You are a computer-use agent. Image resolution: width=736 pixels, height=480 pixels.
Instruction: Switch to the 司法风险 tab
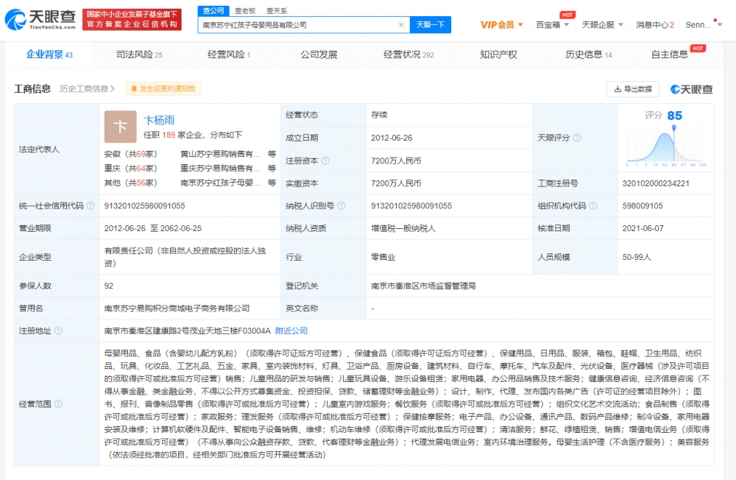click(x=139, y=54)
